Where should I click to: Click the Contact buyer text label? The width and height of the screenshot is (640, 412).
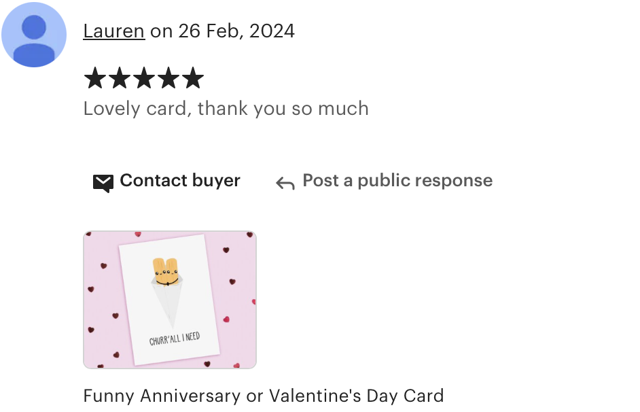[180, 180]
